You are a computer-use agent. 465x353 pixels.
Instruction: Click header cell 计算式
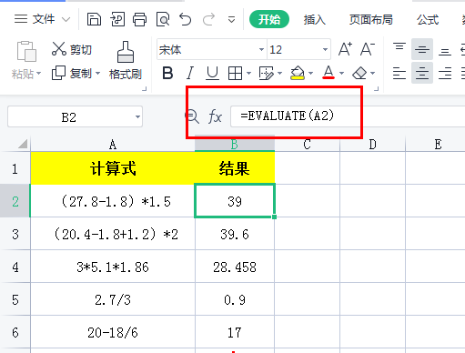pos(113,168)
